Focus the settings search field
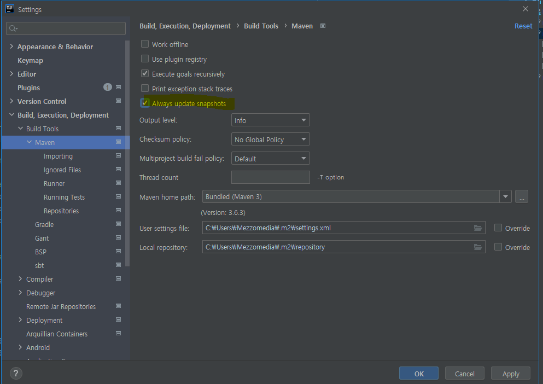 66,28
